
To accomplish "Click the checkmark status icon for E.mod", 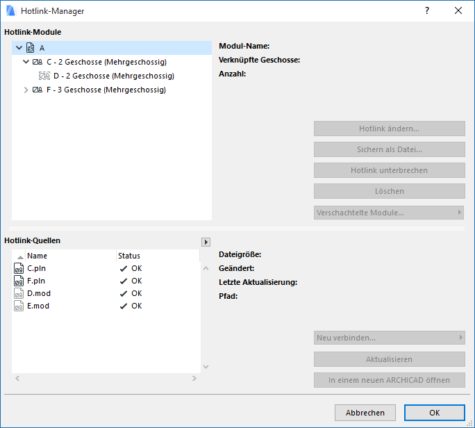I will click(124, 306).
